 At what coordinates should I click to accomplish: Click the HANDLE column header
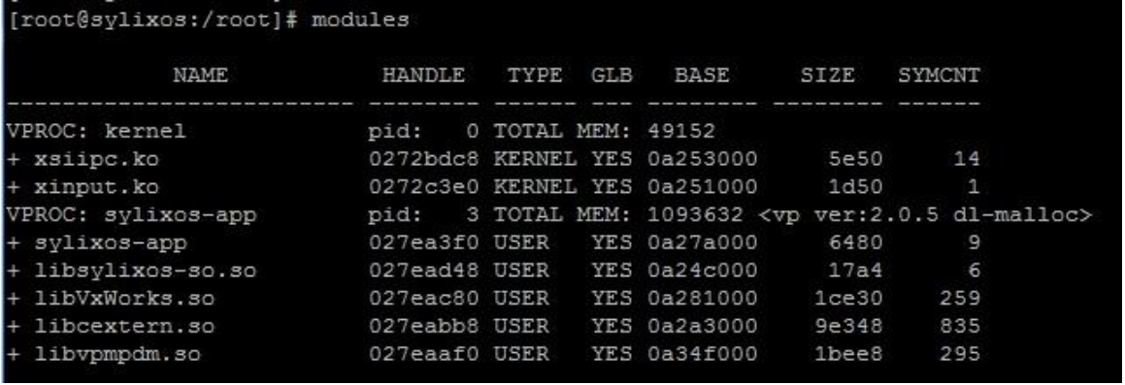tap(423, 76)
